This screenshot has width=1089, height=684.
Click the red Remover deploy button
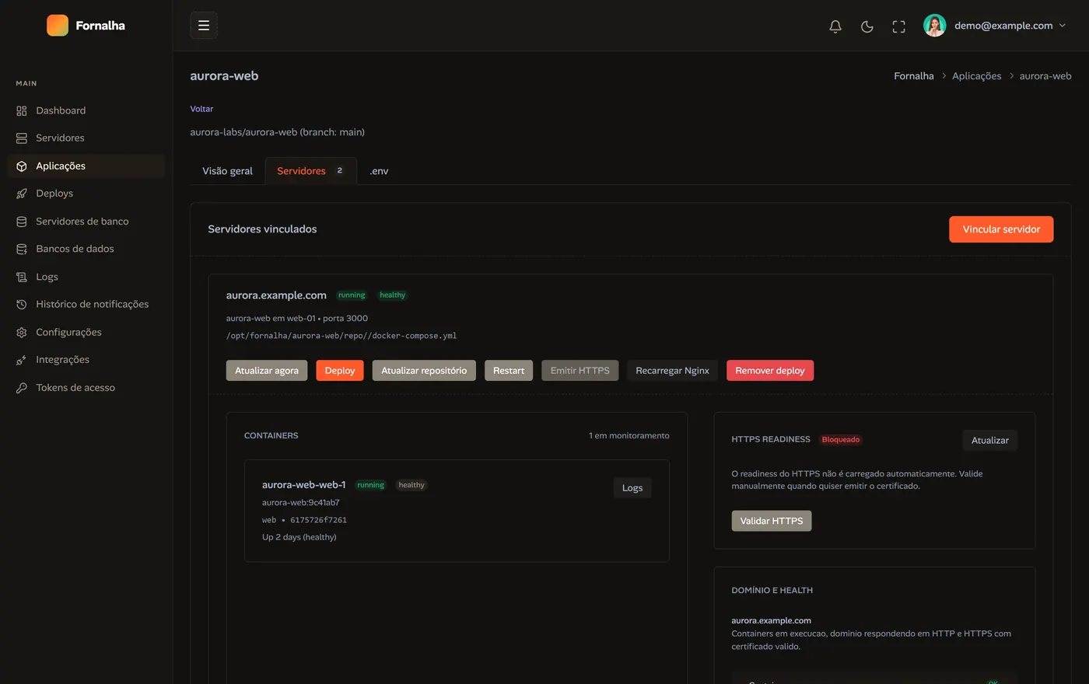[770, 371]
